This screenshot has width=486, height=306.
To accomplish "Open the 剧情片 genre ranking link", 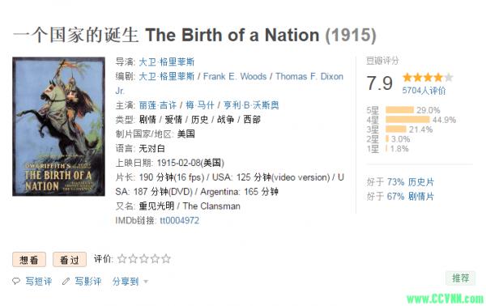I will coord(420,197).
